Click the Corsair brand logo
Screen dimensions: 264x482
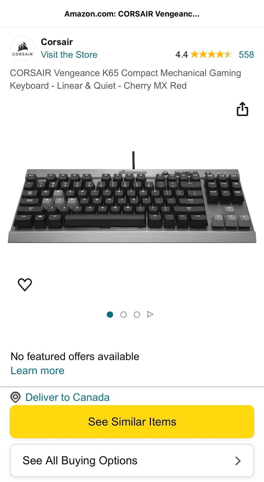(x=22, y=49)
